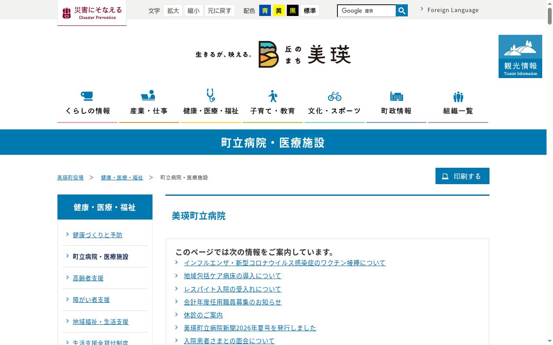Screen dimensions: 553x345
Task: Click the bicycle icon above 文化・スポーツ
Action: [334, 96]
